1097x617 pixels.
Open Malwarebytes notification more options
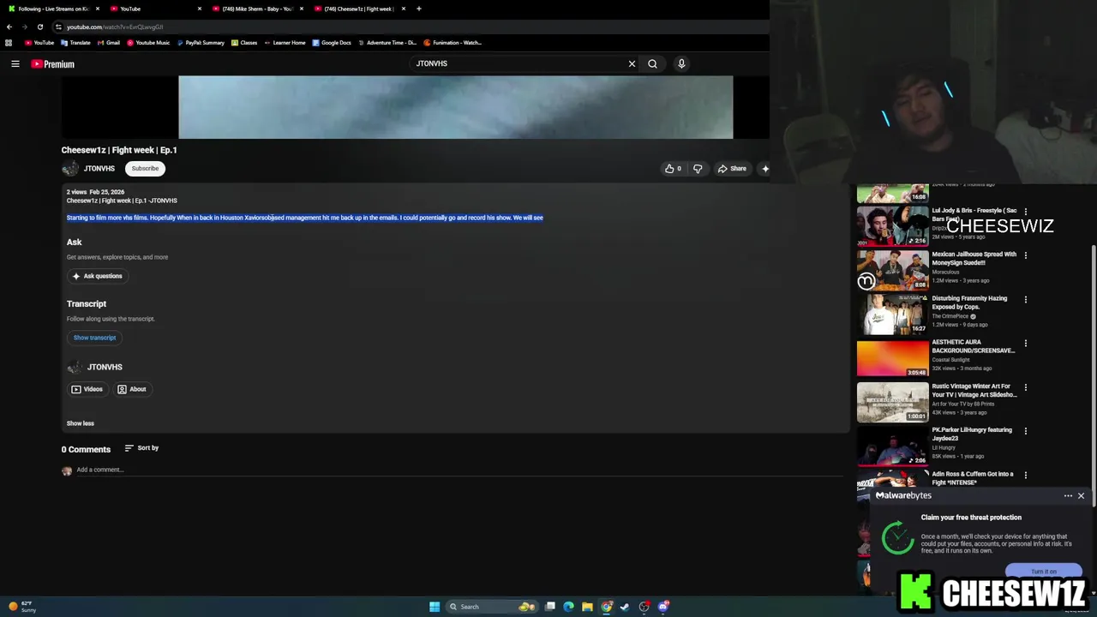point(1068,495)
